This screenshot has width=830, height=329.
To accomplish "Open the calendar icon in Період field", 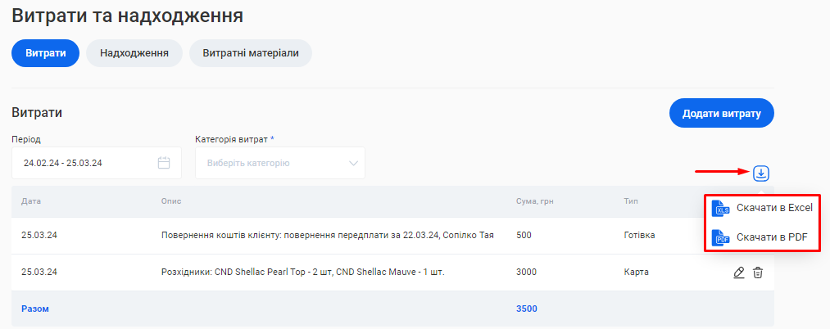I will [x=164, y=163].
